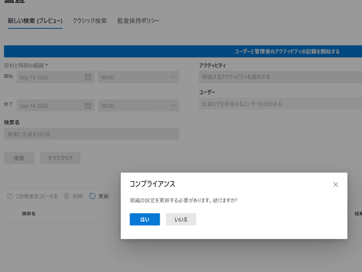Click into the 検索名 text field

91,134
